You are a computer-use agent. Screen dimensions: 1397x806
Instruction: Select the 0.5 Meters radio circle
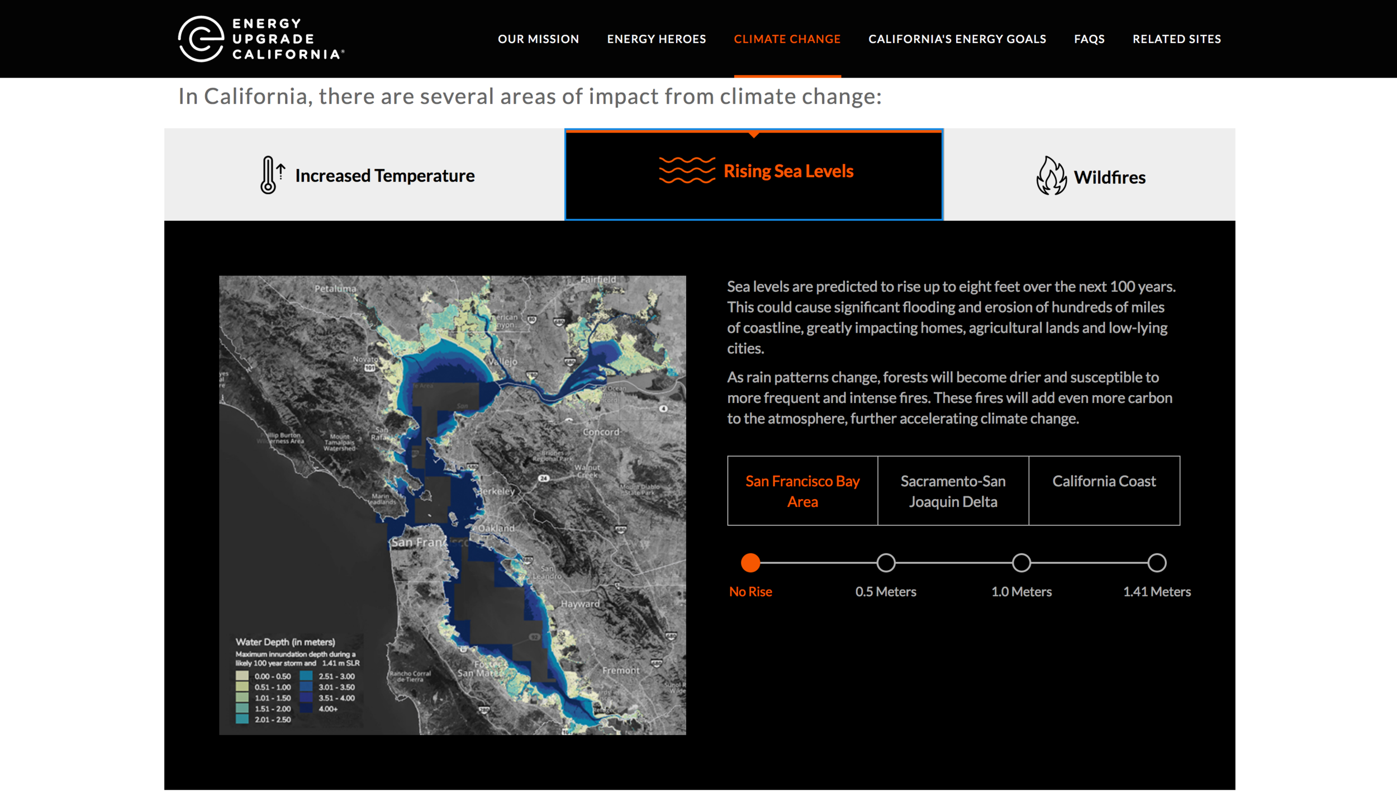886,563
